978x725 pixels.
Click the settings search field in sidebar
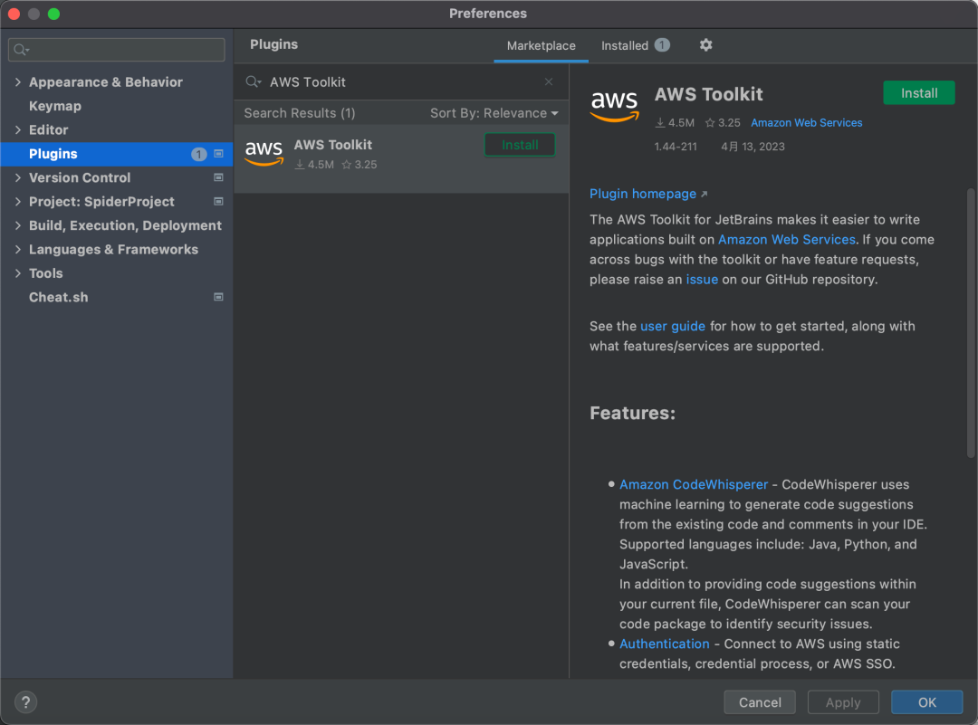click(x=116, y=50)
